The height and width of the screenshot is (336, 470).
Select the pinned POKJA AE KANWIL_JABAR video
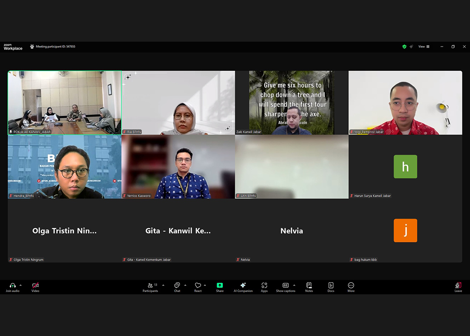coord(64,103)
